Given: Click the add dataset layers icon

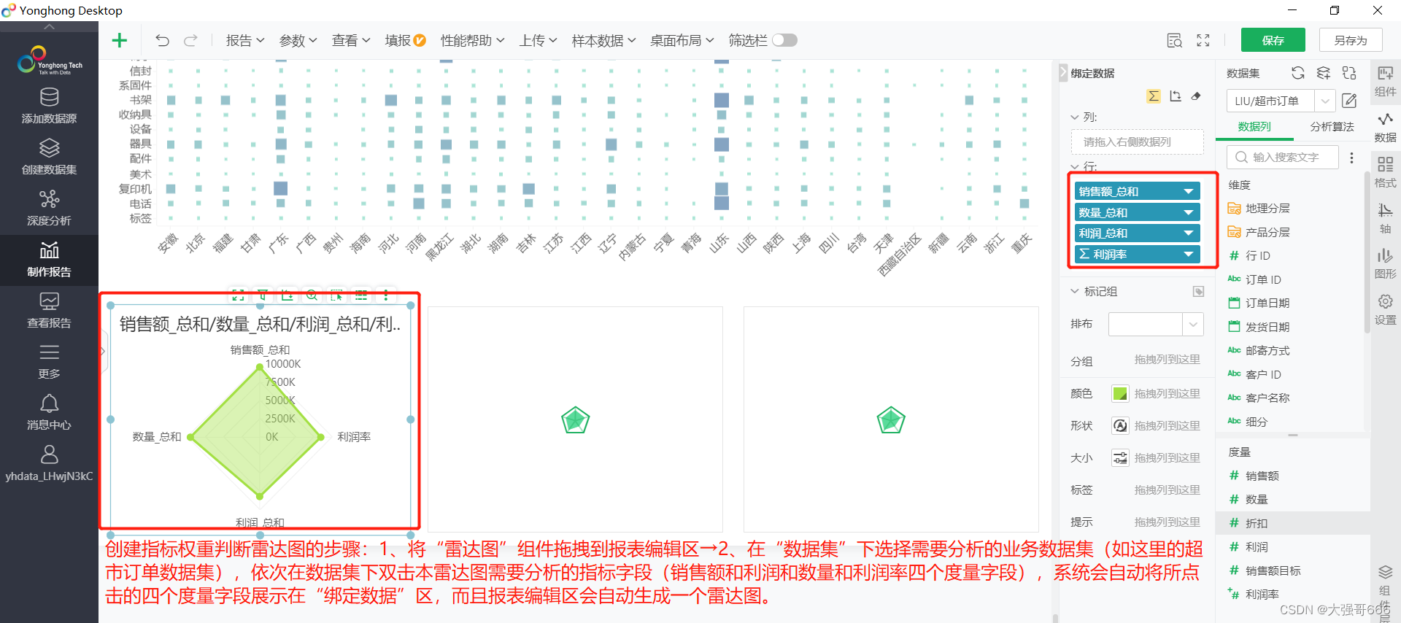Looking at the screenshot, I should click(1323, 73).
